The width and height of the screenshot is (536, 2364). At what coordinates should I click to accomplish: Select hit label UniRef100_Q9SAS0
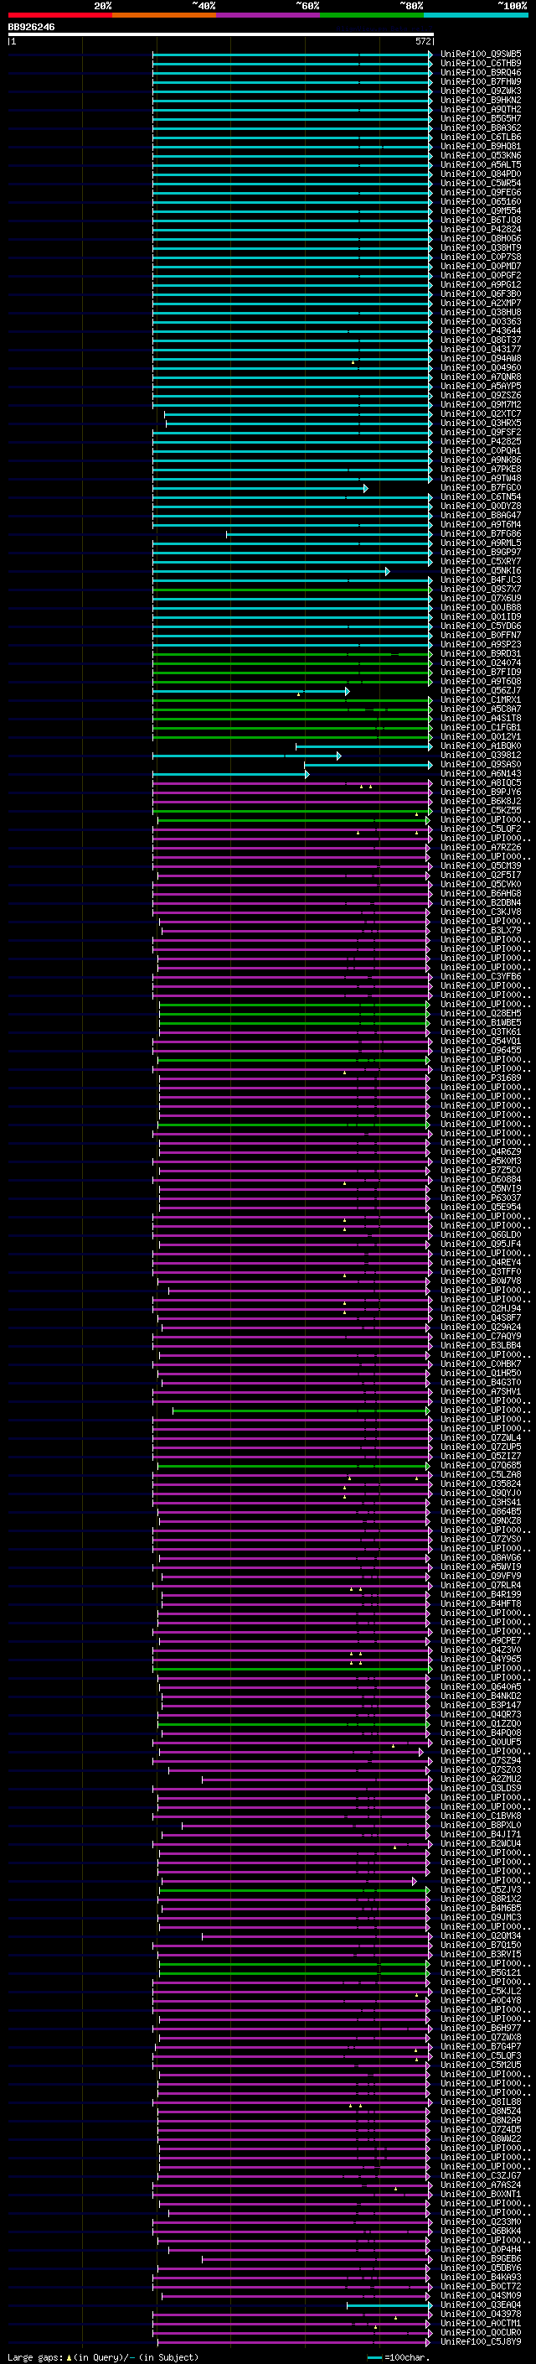(x=480, y=765)
